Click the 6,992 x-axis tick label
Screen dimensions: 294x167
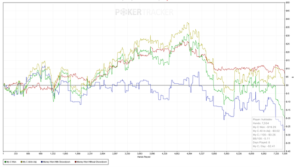coord(264,154)
